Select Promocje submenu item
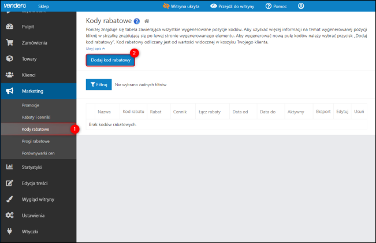Viewport: 376px width, 243px height. [x=38, y=105]
